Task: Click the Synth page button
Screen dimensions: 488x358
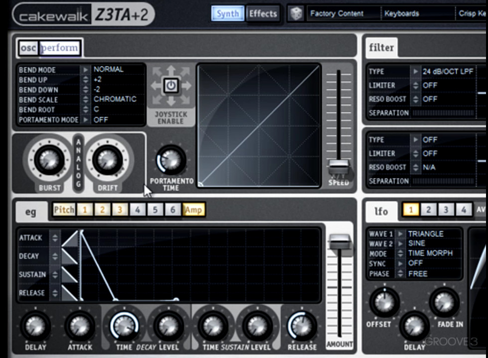Action: (x=227, y=13)
